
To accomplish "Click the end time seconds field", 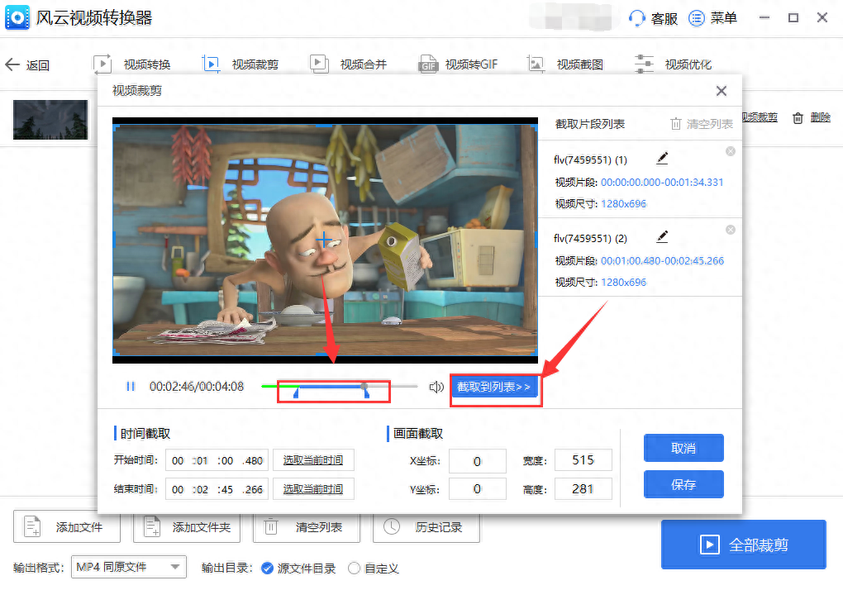I will 226,489.
